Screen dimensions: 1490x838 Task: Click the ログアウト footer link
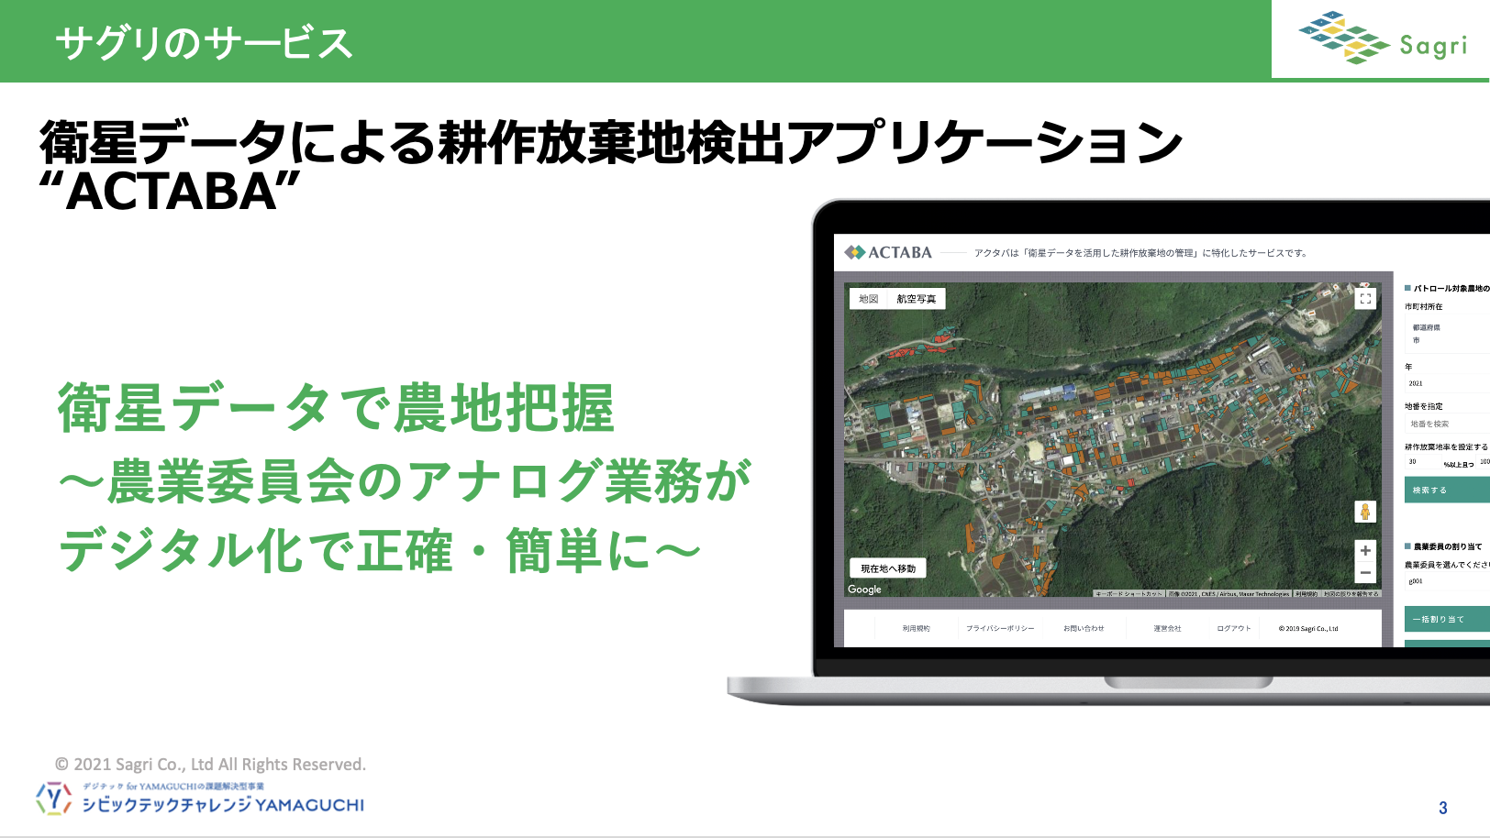click(1234, 629)
